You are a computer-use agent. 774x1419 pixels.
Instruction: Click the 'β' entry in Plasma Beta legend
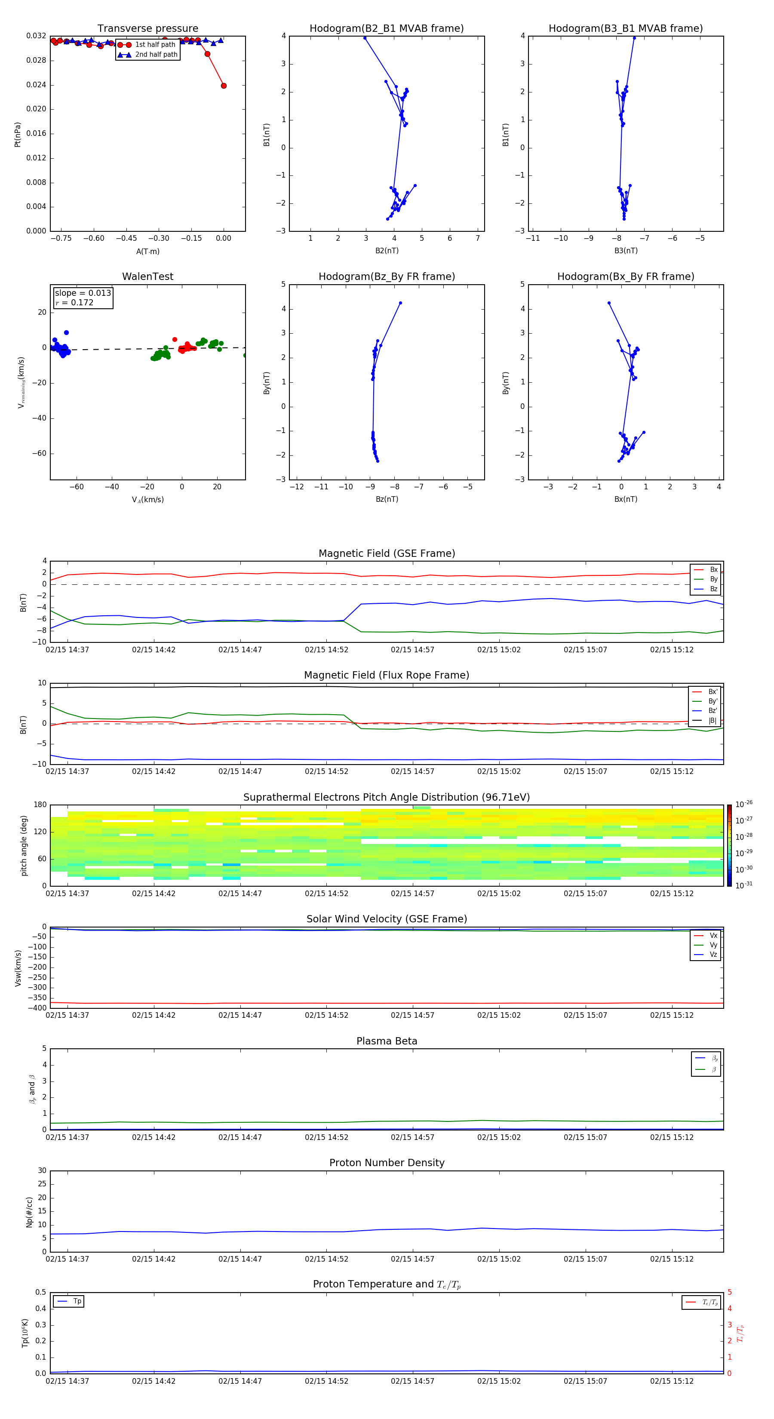click(x=706, y=1069)
